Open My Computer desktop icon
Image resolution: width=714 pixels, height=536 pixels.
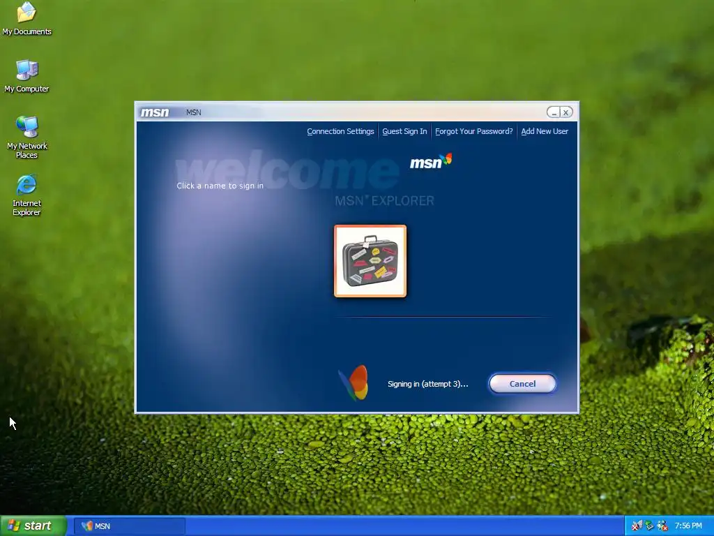(26, 76)
